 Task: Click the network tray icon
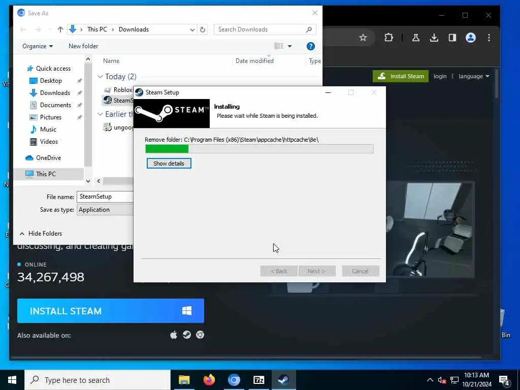(x=454, y=380)
